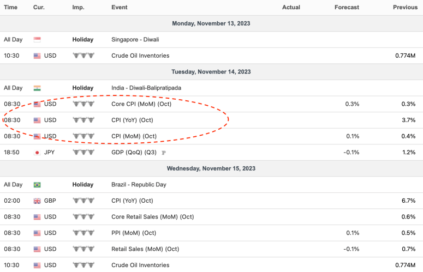Click the Japan flag beside JPY
This screenshot has width=423, height=272.
[x=37, y=153]
